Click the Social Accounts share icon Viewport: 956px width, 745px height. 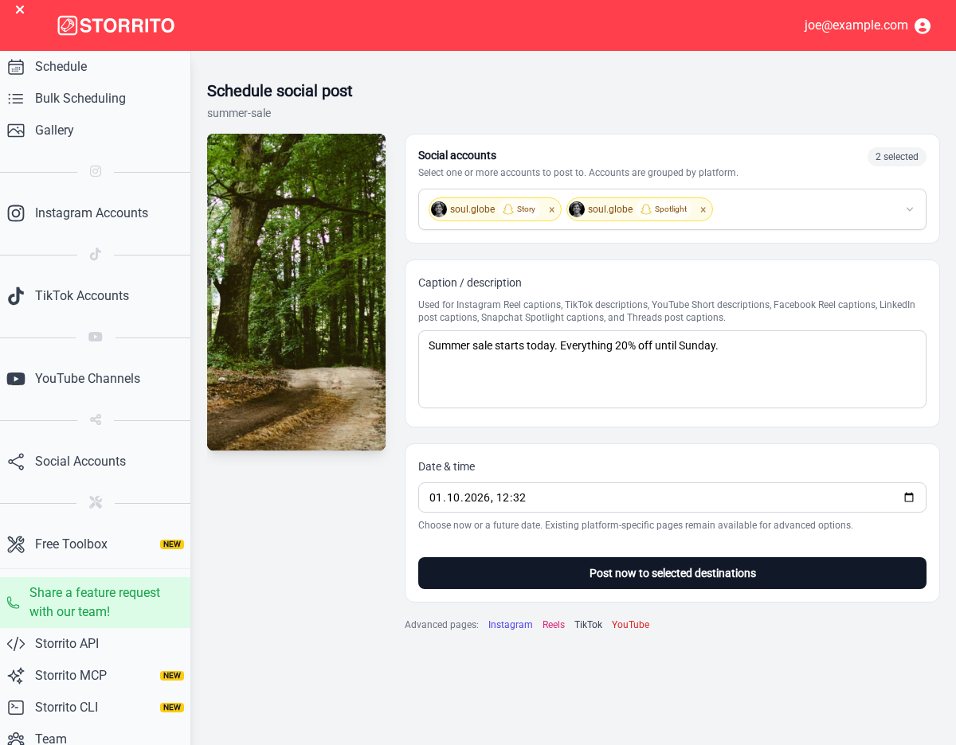pos(16,462)
